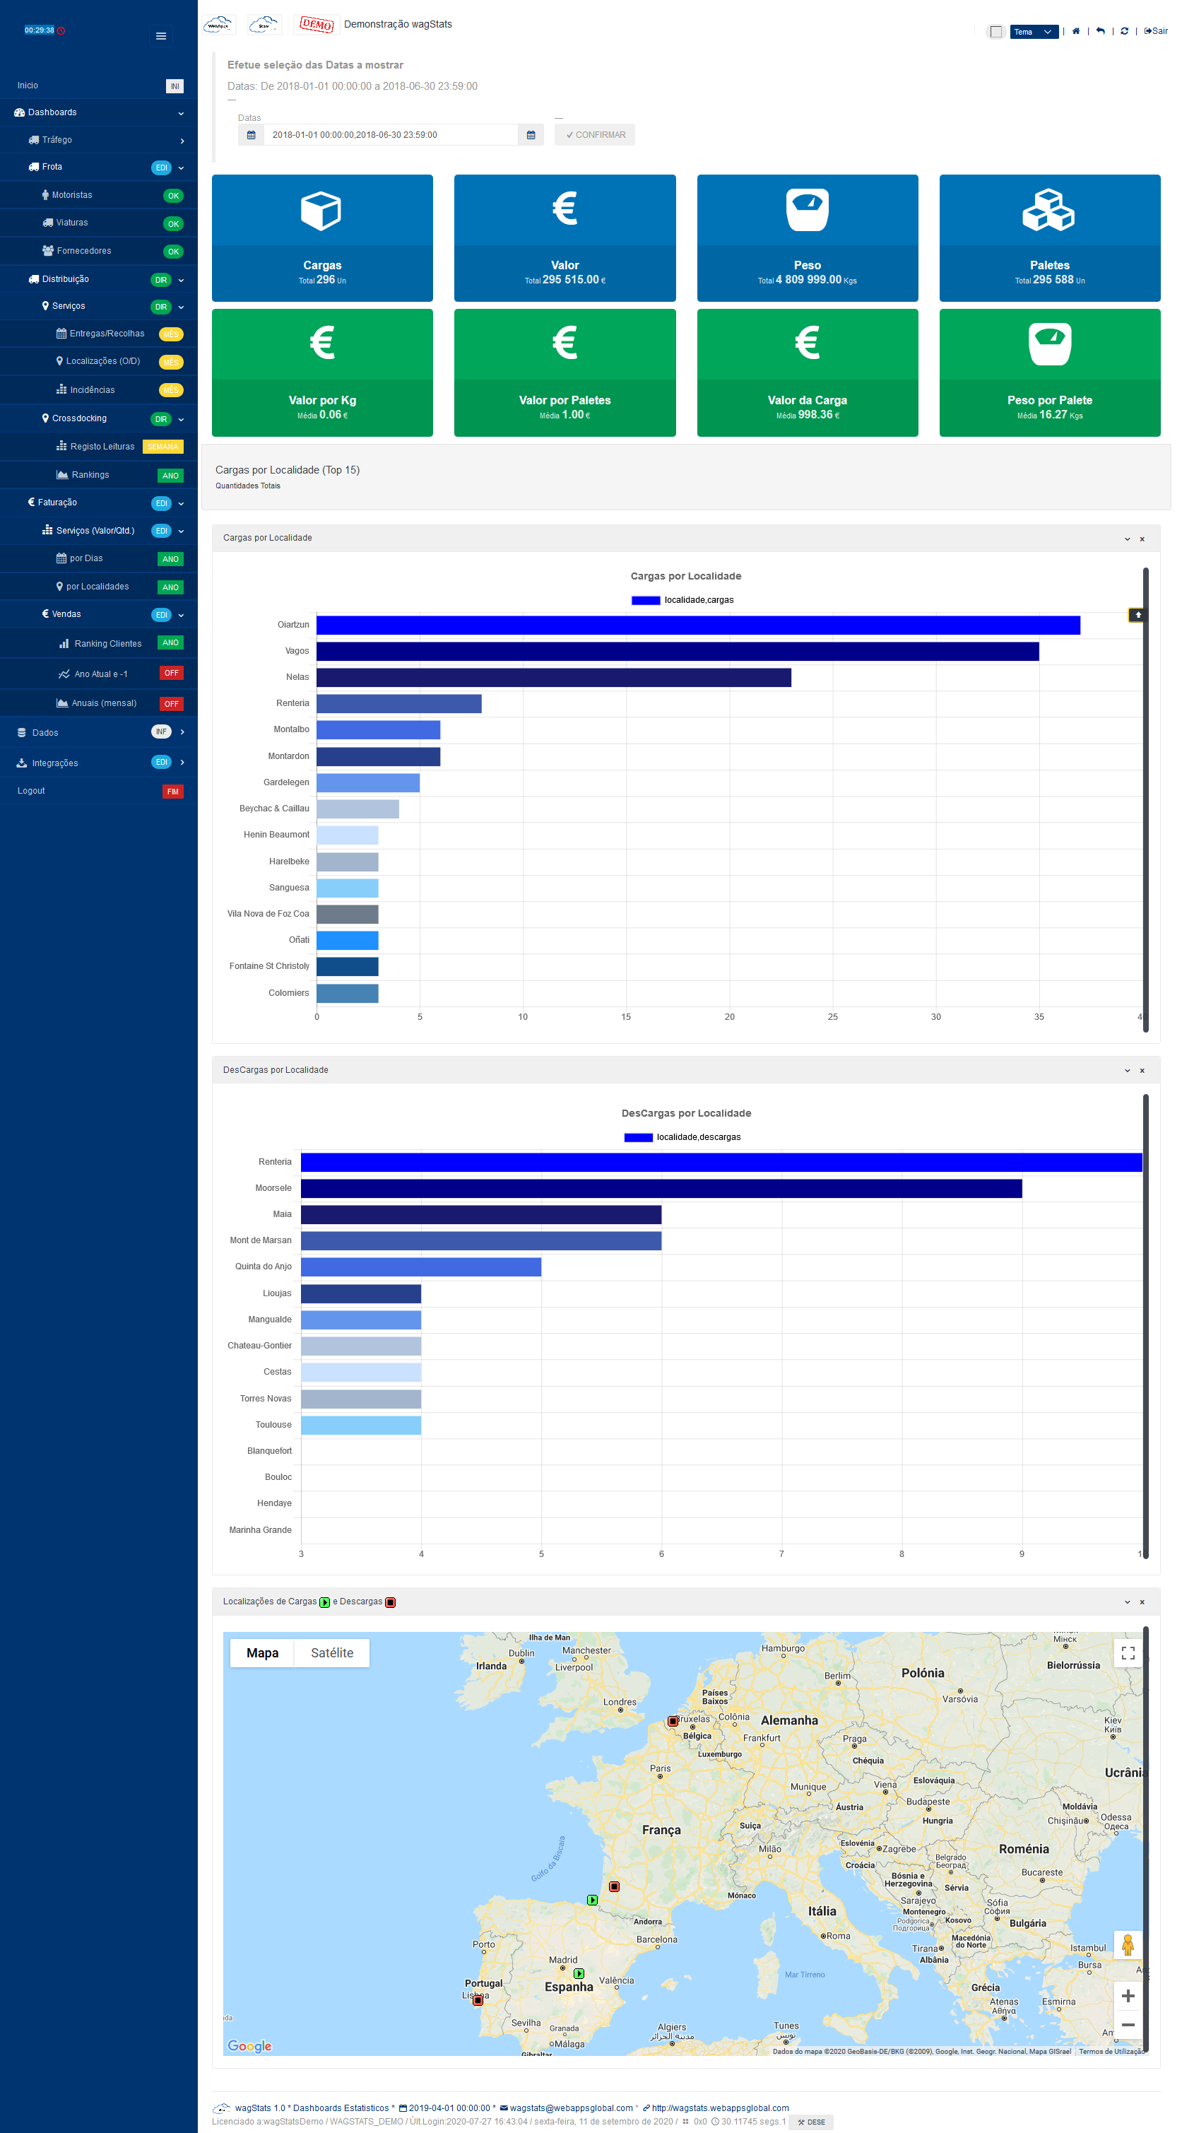The image size is (1182, 2133).
Task: Click the Valor por Paletes euro icon
Action: click(565, 342)
